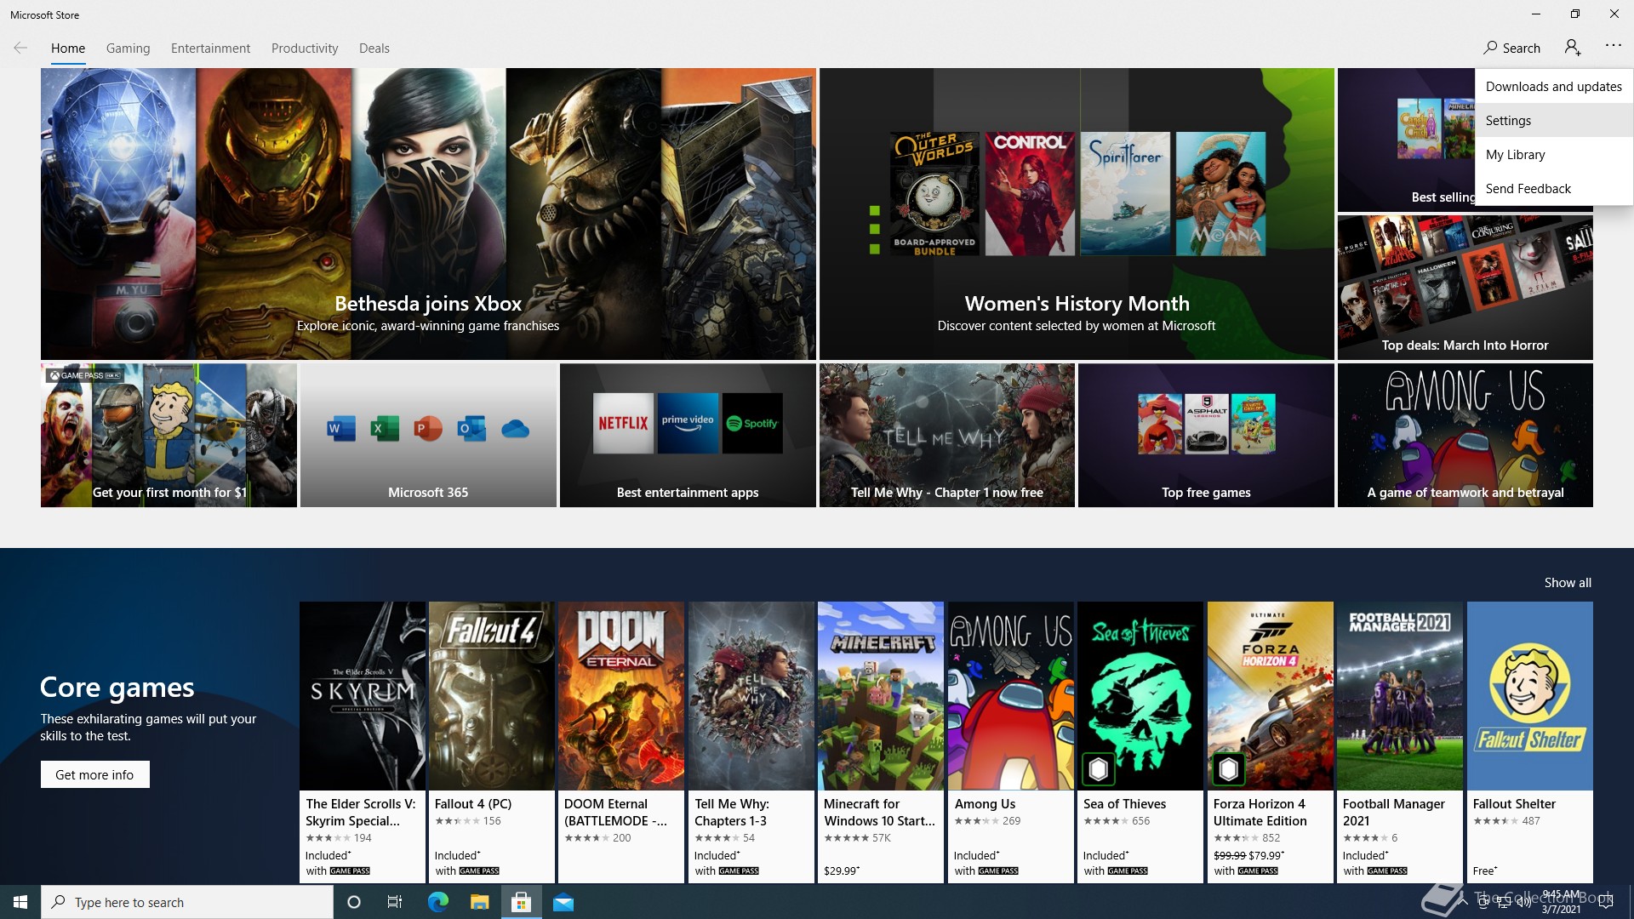Open the Best selling tile

[1406, 140]
